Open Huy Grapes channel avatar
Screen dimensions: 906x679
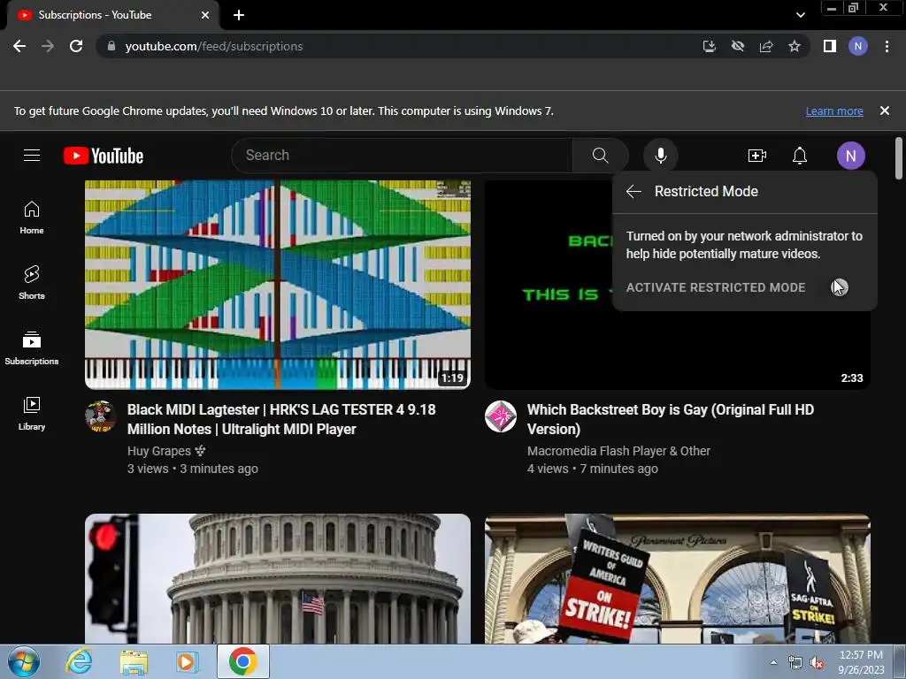[101, 416]
